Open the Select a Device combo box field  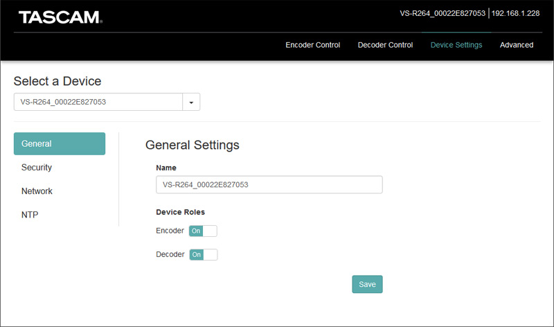[x=98, y=103]
